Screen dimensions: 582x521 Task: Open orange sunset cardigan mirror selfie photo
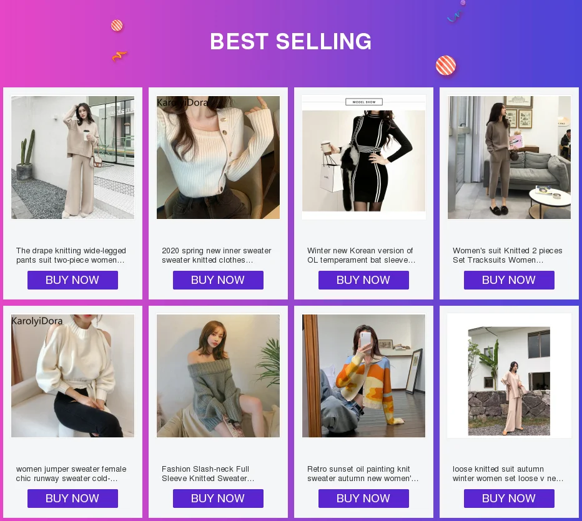click(363, 376)
